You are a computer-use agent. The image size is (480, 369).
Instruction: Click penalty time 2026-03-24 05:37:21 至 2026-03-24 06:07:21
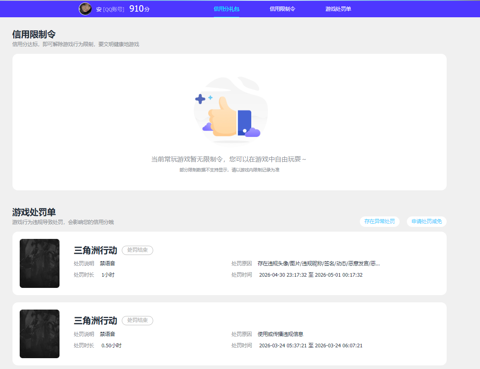(x=311, y=345)
